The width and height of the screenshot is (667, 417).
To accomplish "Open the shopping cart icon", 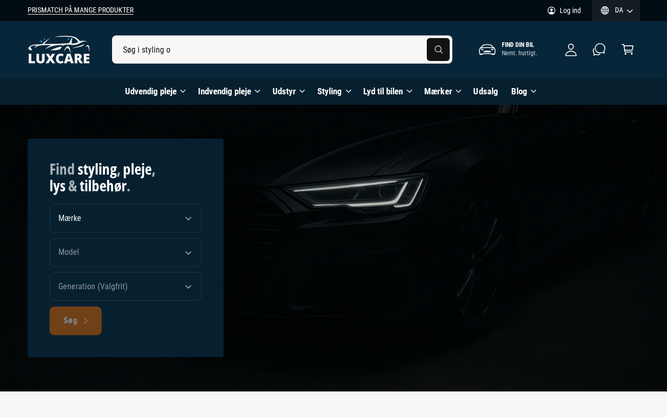I will pyautogui.click(x=627, y=50).
